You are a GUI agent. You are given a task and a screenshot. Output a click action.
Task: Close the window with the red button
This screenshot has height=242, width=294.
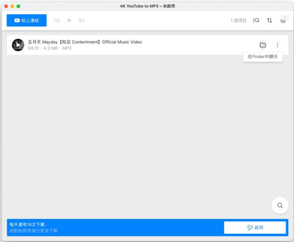6,6
